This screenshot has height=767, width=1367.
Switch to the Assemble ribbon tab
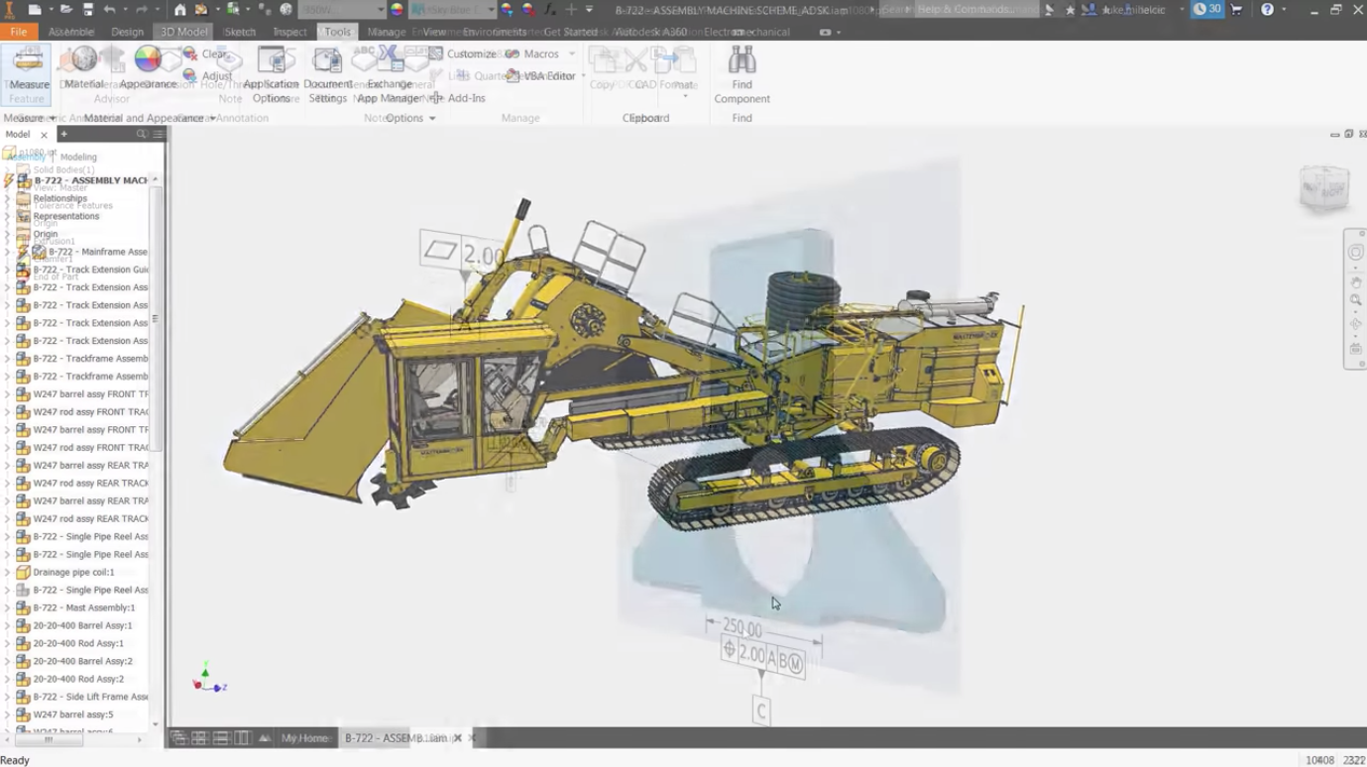click(x=71, y=32)
